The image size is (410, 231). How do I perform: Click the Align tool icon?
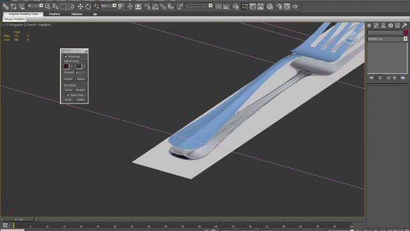pyautogui.click(x=226, y=6)
